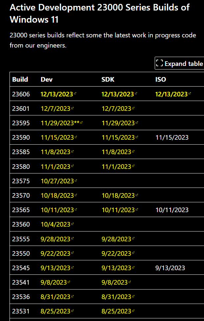Viewport: 204px width, 321px height.
Task: Open Dev 12/13/2023 link for build 23606
Action: (x=57, y=94)
